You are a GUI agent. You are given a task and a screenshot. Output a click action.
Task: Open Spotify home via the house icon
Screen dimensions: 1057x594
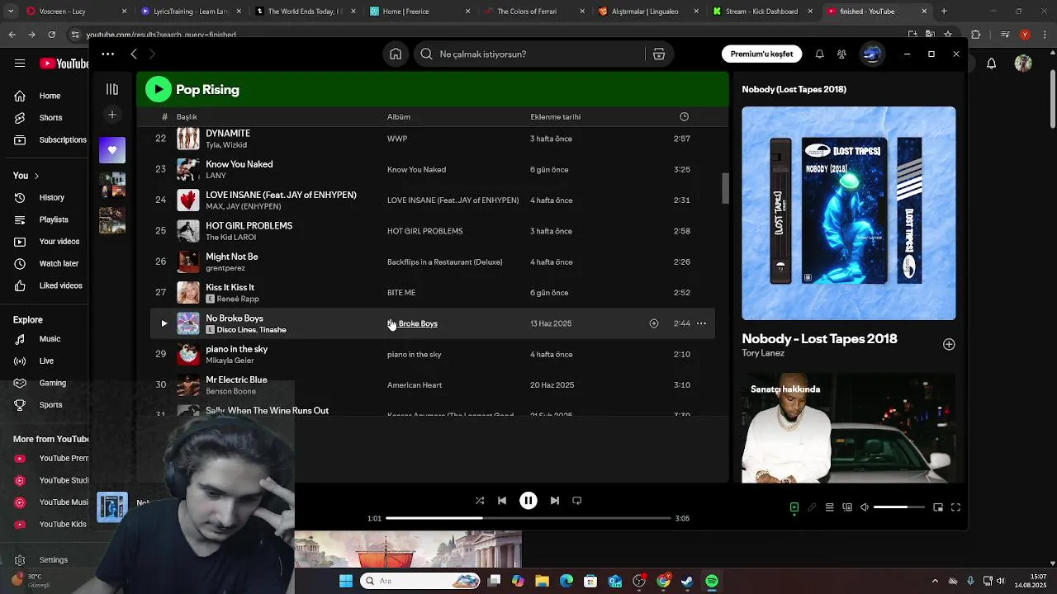[x=396, y=54]
